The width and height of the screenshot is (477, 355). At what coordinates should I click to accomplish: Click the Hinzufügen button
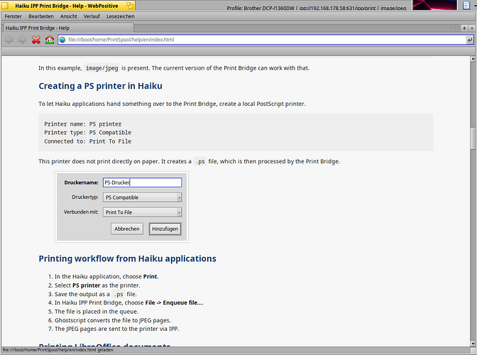[165, 229]
